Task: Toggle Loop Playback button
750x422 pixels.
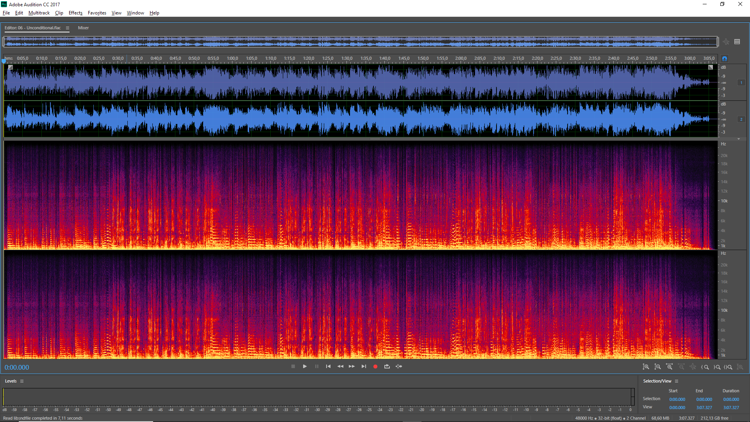Action: tap(387, 367)
